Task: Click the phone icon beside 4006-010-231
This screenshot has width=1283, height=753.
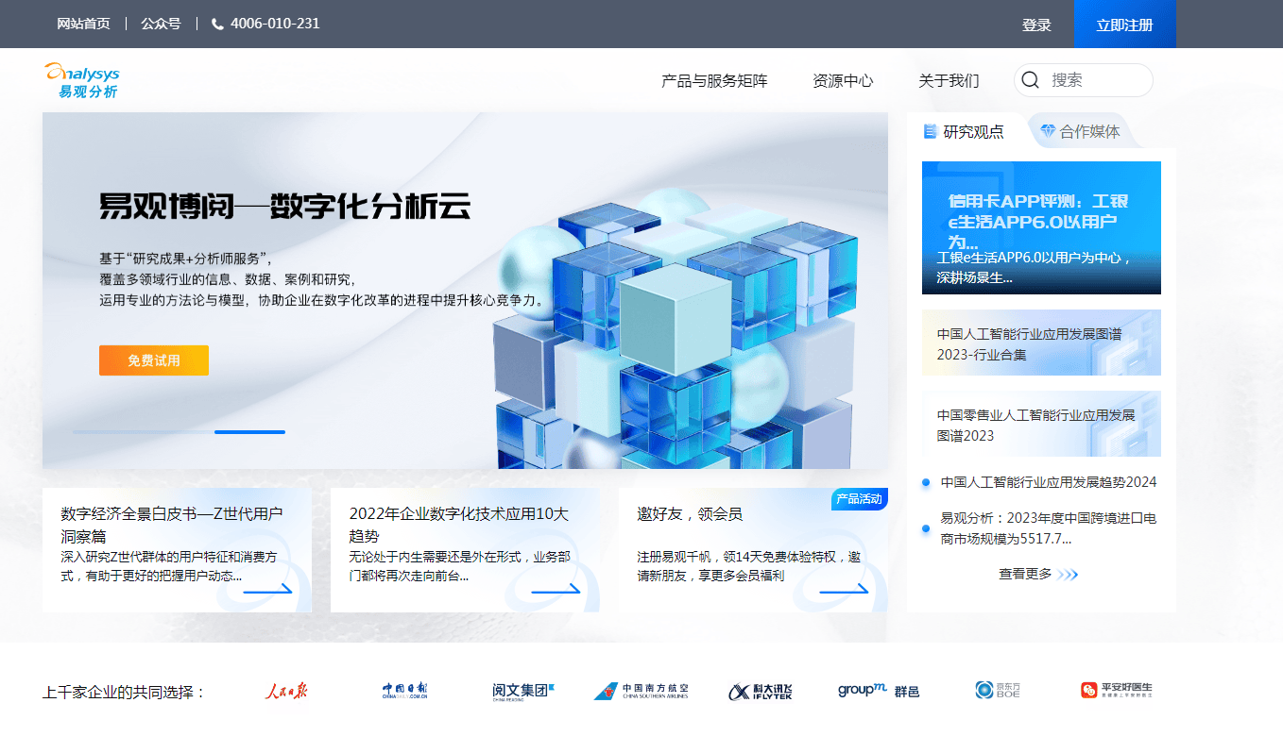Action: [217, 24]
